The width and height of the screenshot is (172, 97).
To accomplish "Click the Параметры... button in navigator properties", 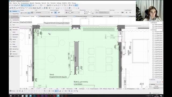I will coord(156,88).
